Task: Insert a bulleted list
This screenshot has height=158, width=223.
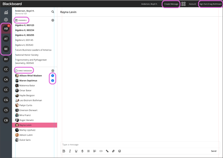Action: [88, 151]
